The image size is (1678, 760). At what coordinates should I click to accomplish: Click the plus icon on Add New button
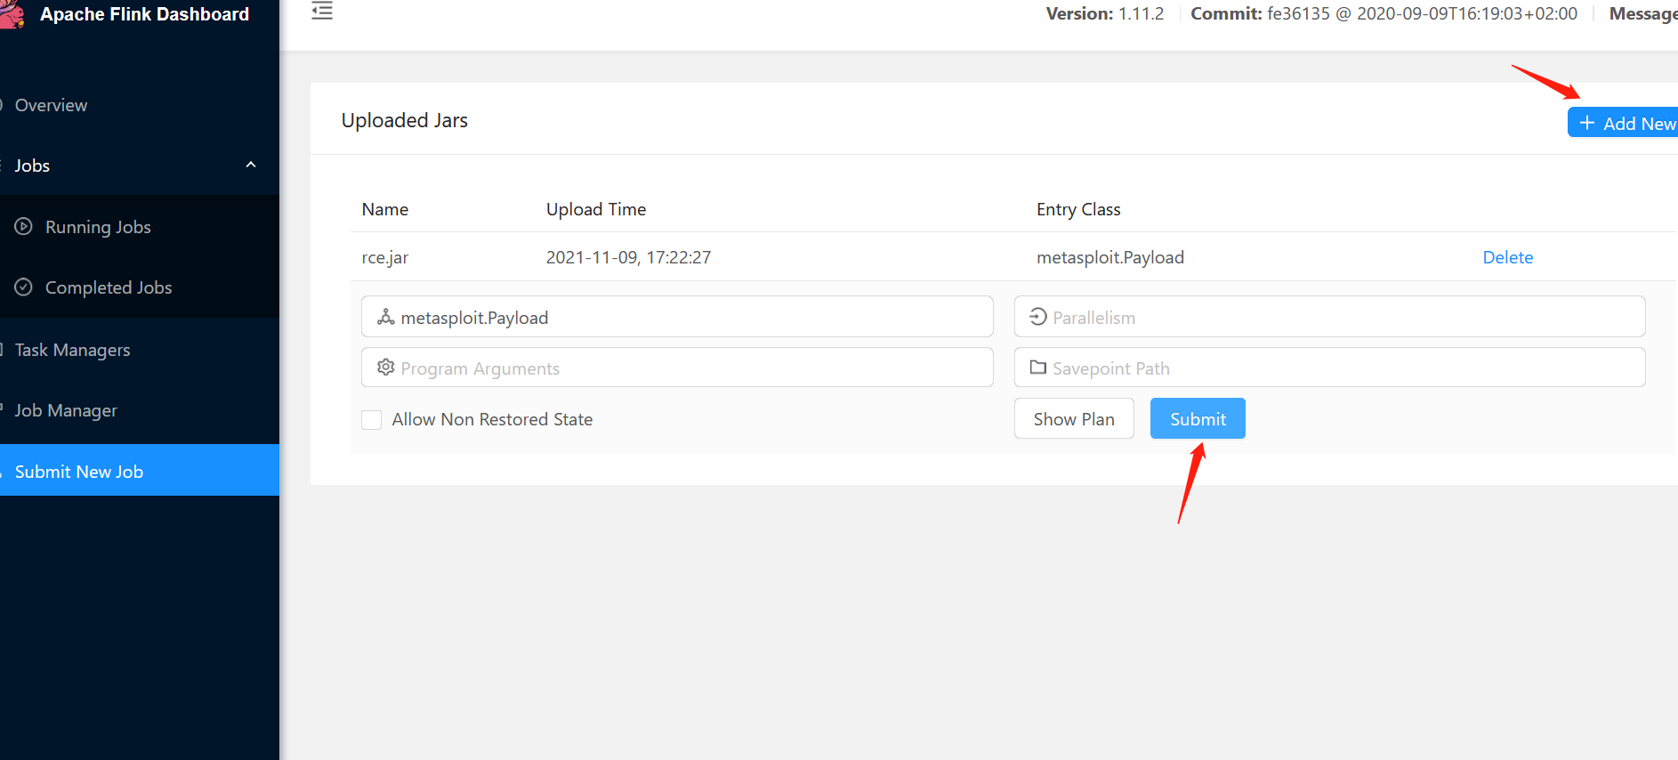(x=1587, y=123)
